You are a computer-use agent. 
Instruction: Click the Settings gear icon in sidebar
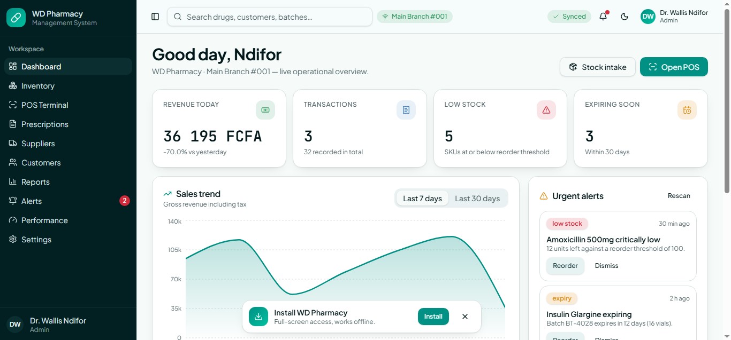13,240
